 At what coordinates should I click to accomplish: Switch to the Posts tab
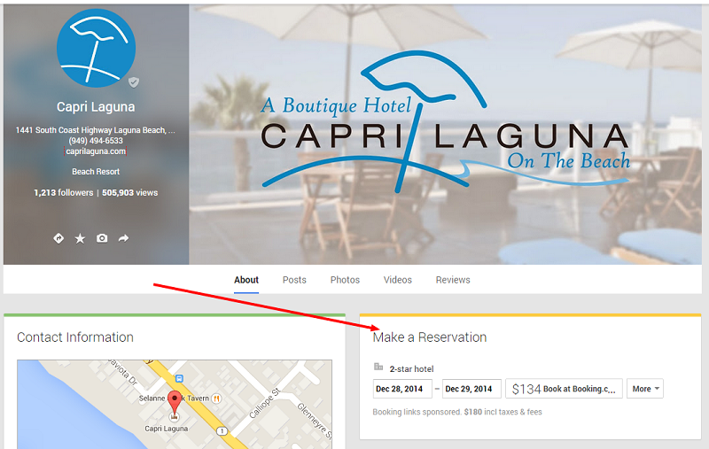click(x=294, y=280)
